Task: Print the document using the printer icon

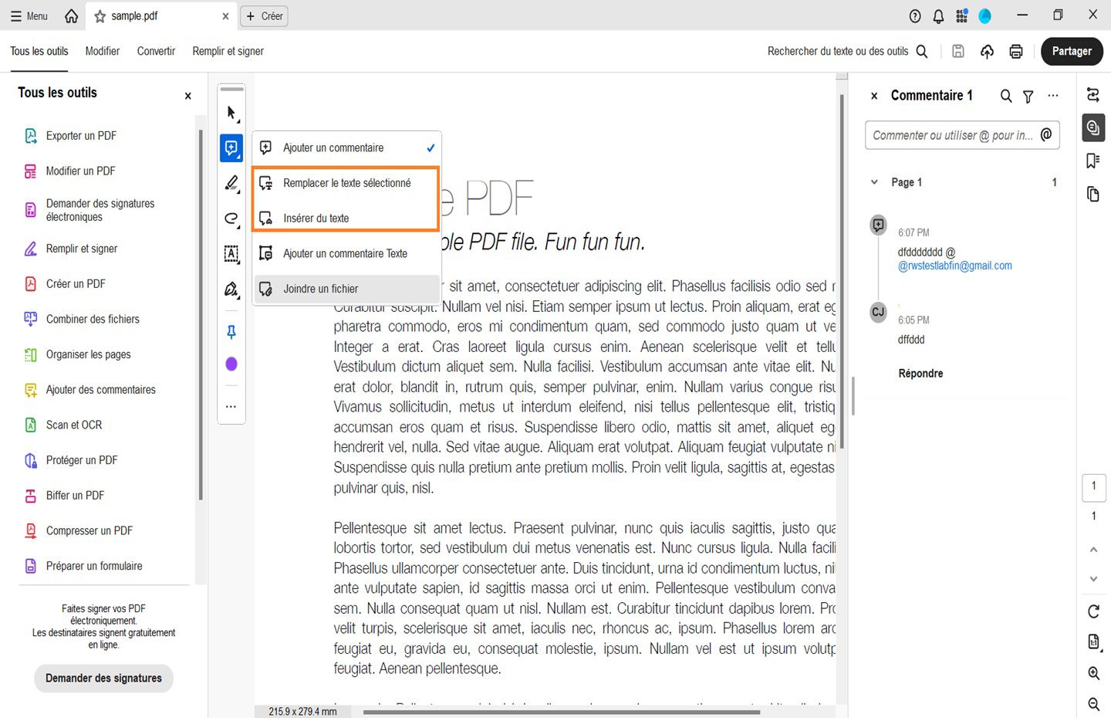Action: click(1016, 51)
